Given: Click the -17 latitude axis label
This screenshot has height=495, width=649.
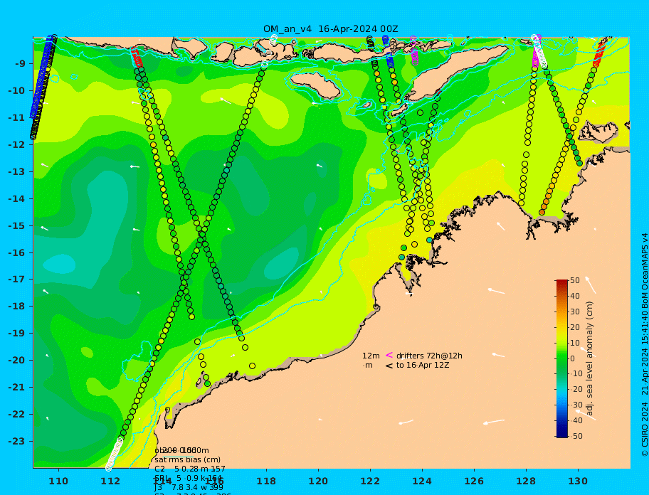Looking at the screenshot, I should [x=16, y=280].
